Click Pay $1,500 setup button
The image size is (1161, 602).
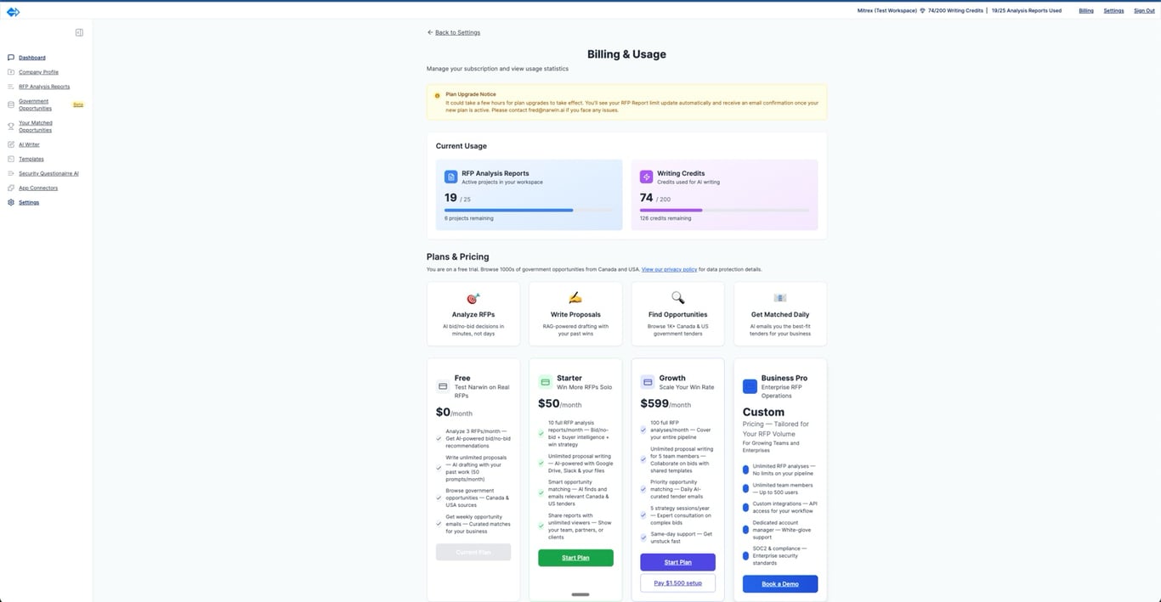point(677,583)
